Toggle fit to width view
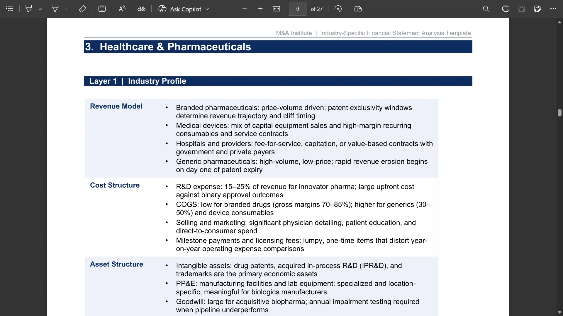The height and width of the screenshot is (316, 563). pos(277,9)
